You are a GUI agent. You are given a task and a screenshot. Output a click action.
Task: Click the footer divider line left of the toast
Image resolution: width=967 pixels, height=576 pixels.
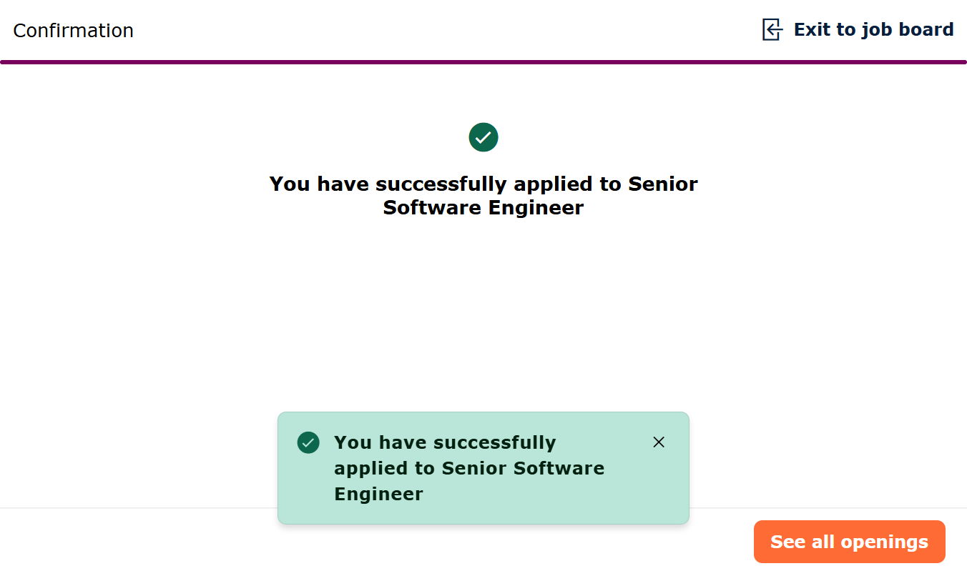[136, 508]
